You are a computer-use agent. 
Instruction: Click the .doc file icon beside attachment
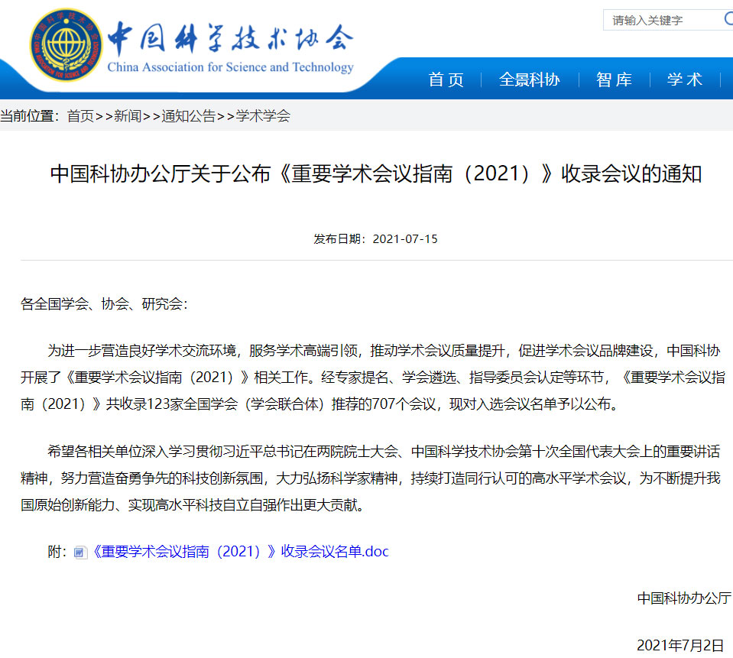click(80, 553)
